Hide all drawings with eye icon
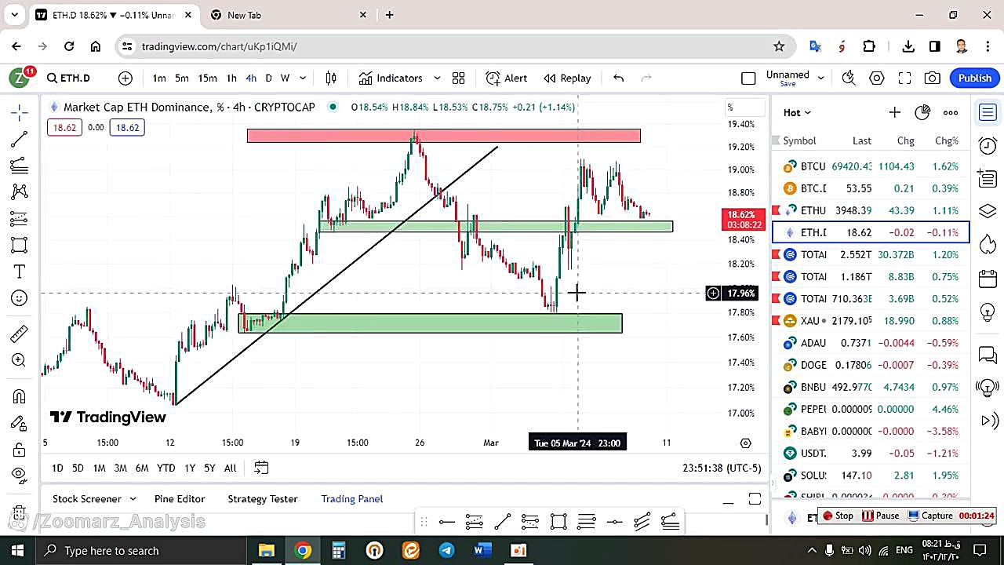Screen dimensions: 1004x565 20,474
